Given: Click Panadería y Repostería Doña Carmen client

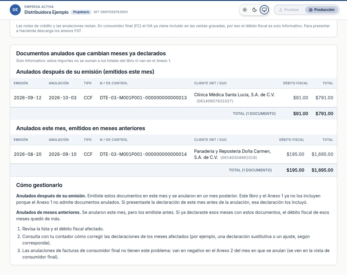Looking at the screenshot, I should tap(232, 154).
